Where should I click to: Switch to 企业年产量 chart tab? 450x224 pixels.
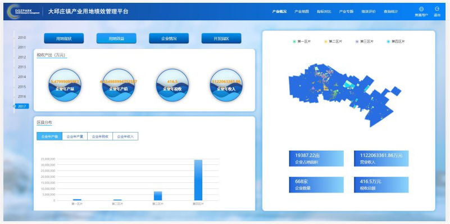pyautogui.click(x=75, y=137)
